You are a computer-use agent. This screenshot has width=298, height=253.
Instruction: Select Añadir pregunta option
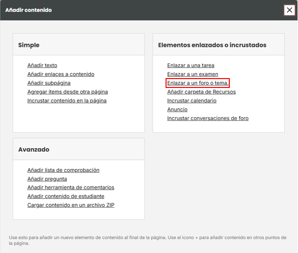(x=47, y=179)
